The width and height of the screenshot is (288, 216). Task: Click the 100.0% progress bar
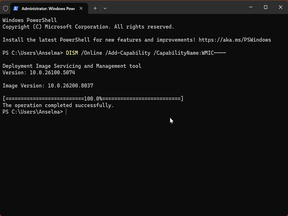tap(93, 99)
